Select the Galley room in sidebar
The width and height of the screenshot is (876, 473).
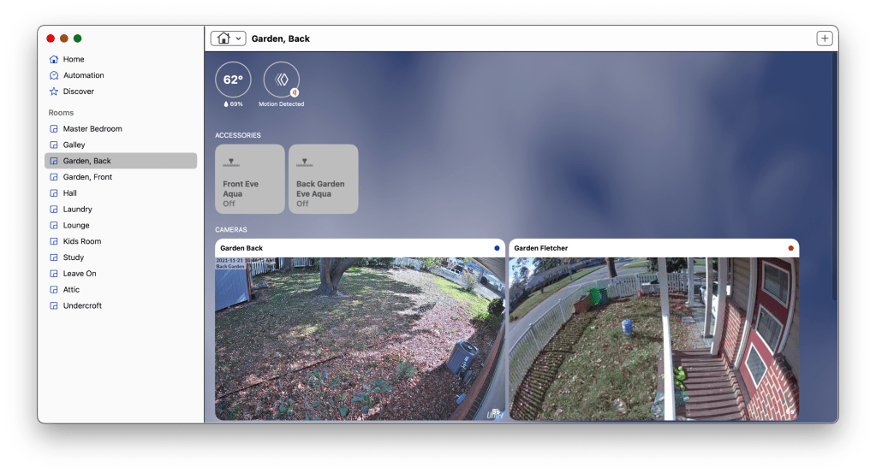[74, 145]
